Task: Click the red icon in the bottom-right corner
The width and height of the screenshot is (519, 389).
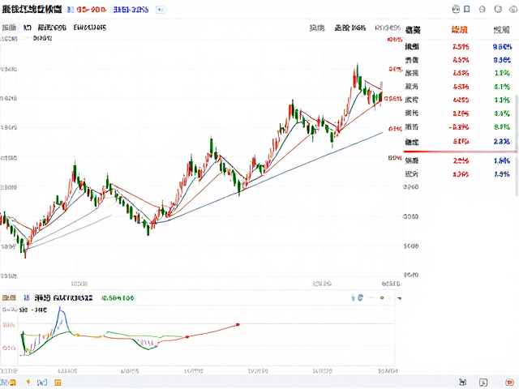Action: tap(509, 383)
